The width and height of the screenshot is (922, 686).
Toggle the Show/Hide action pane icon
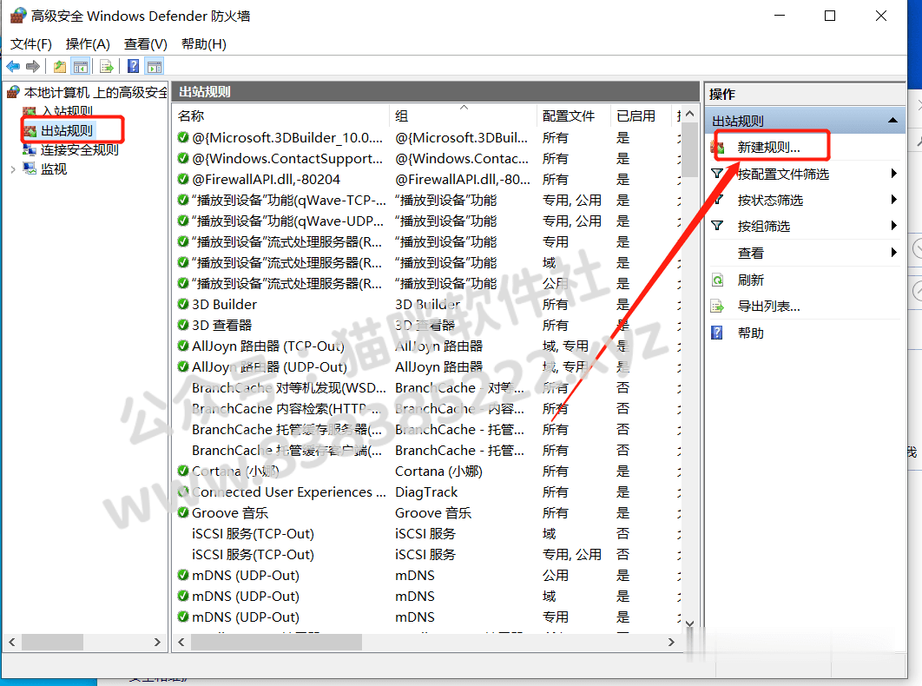click(155, 67)
